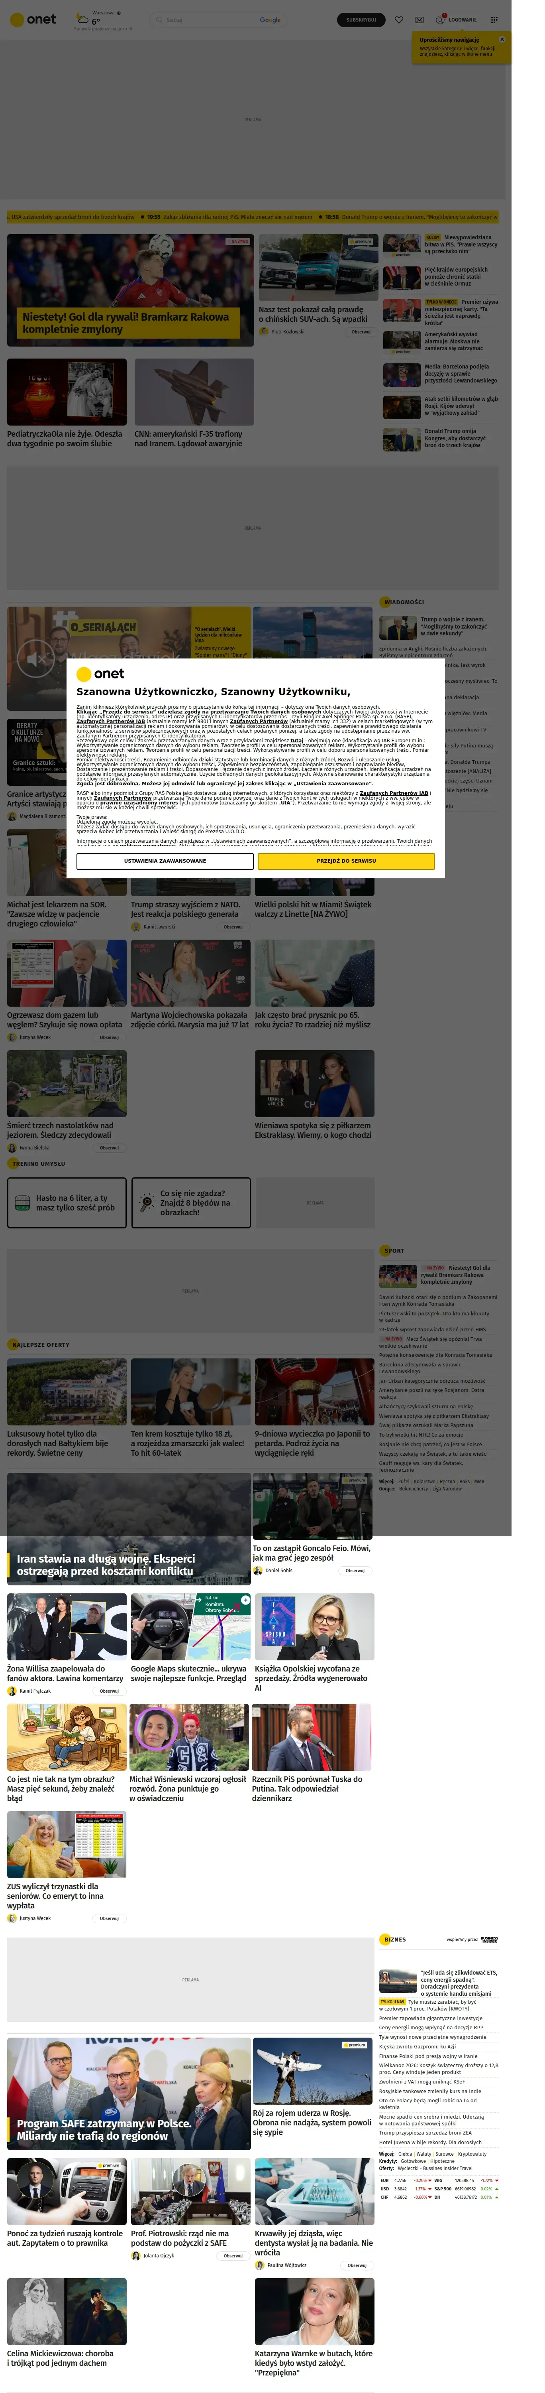Image resolution: width=545 pixels, height=2393 pixels.
Task: Open 'CNN: amerykański F-35 trafiony nad Iranem' article
Action: pyautogui.click(x=194, y=438)
